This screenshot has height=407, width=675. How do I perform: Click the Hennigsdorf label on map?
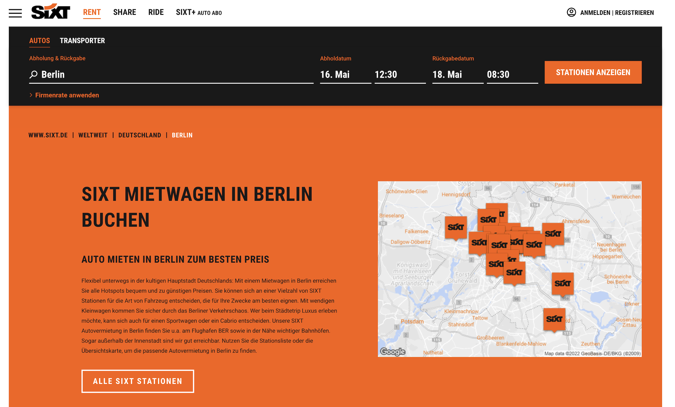[x=456, y=195]
